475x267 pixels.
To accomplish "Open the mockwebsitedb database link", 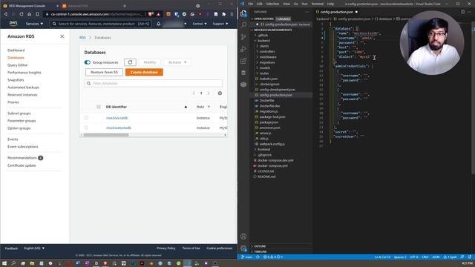I will [119, 128].
